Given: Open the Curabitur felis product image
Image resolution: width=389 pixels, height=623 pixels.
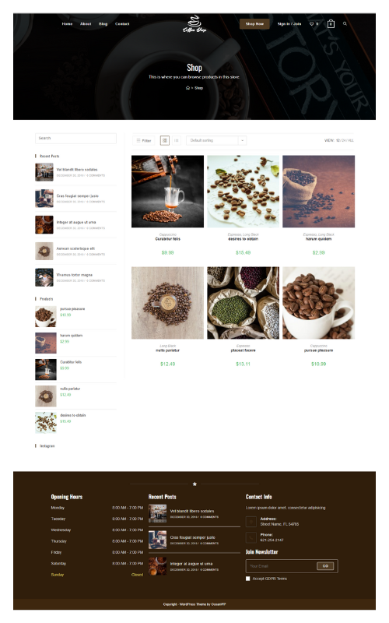Looking at the screenshot, I should click(x=167, y=192).
